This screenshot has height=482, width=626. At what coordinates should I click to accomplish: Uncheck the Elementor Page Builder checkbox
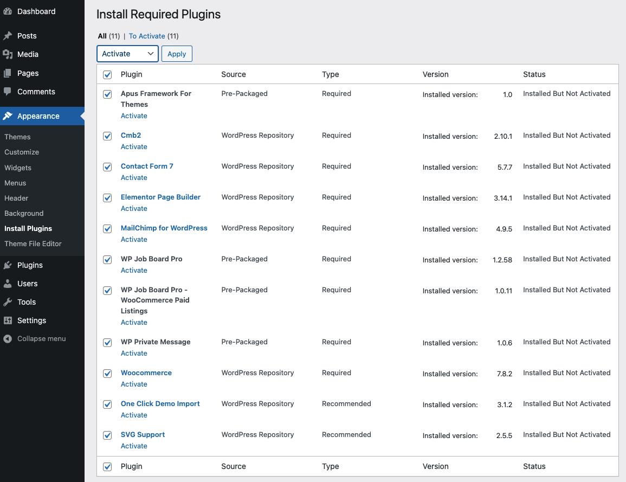(107, 198)
